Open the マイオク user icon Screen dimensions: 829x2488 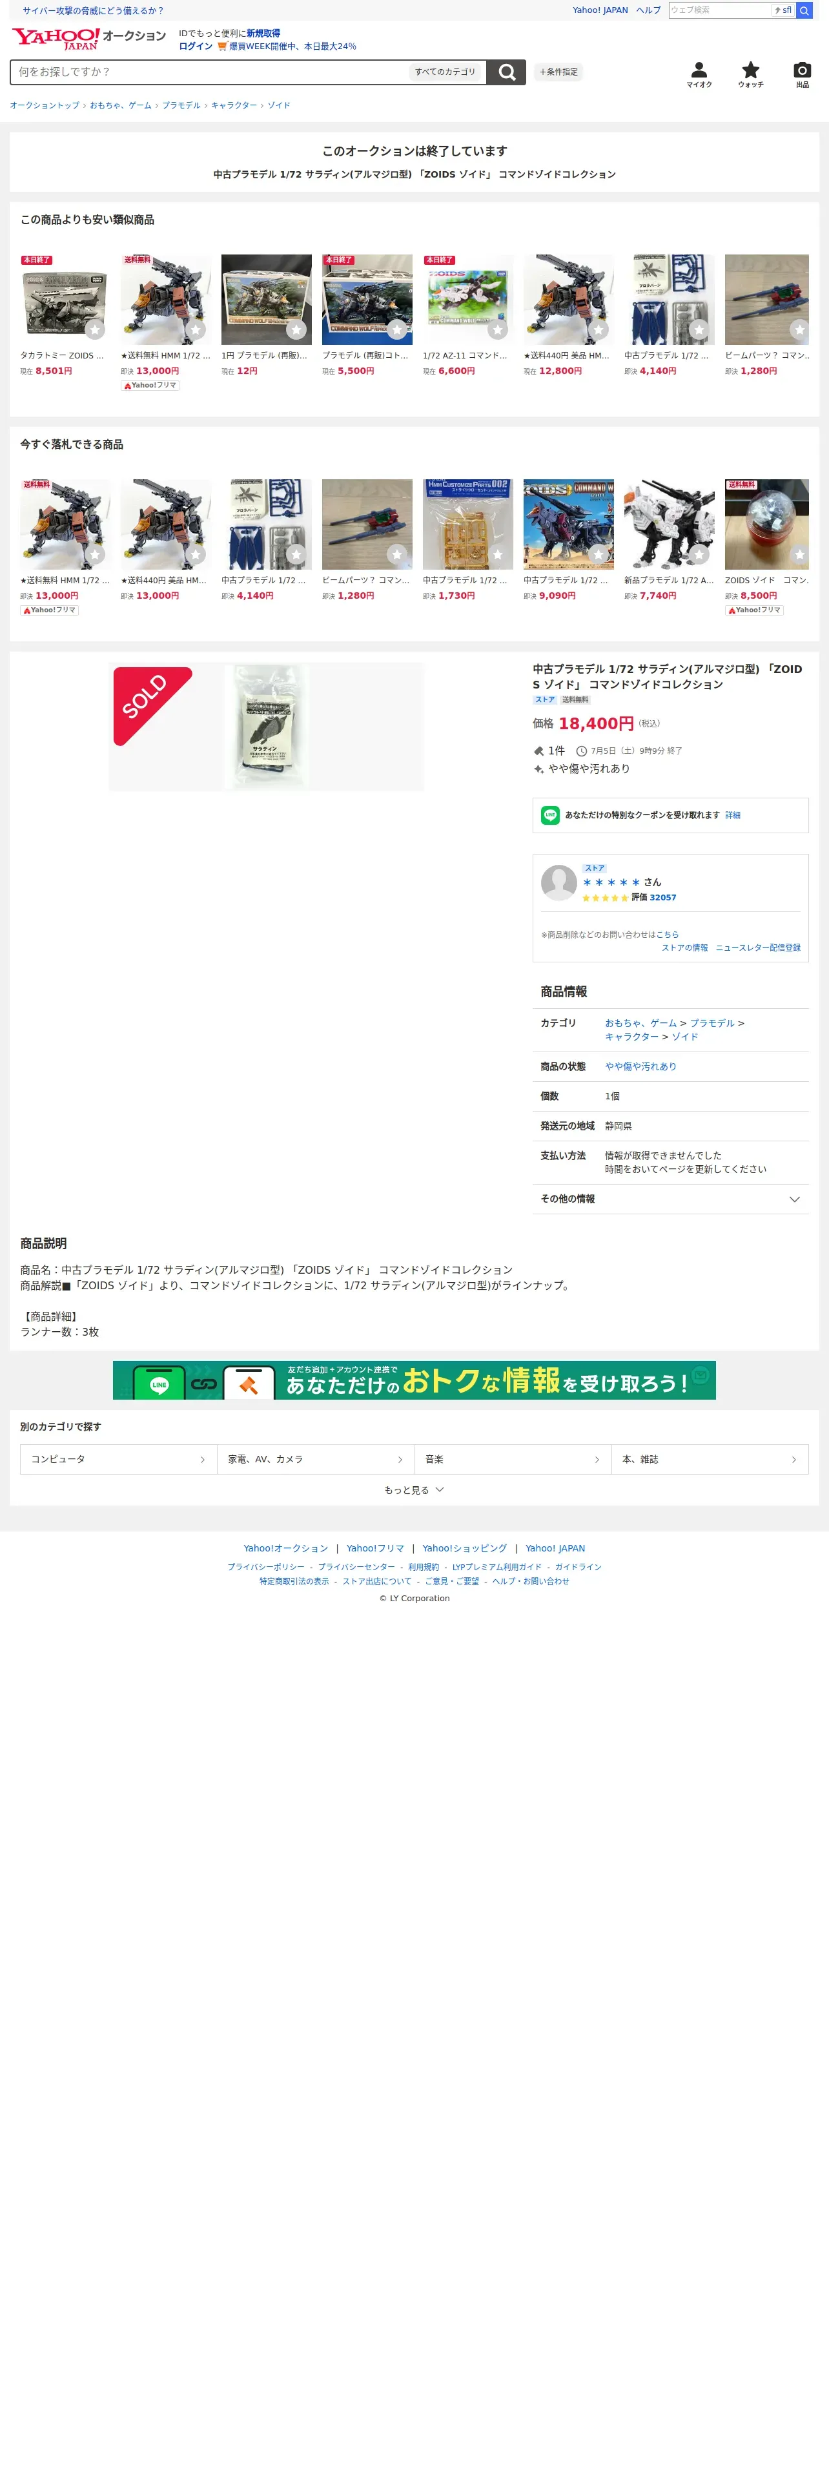(699, 74)
